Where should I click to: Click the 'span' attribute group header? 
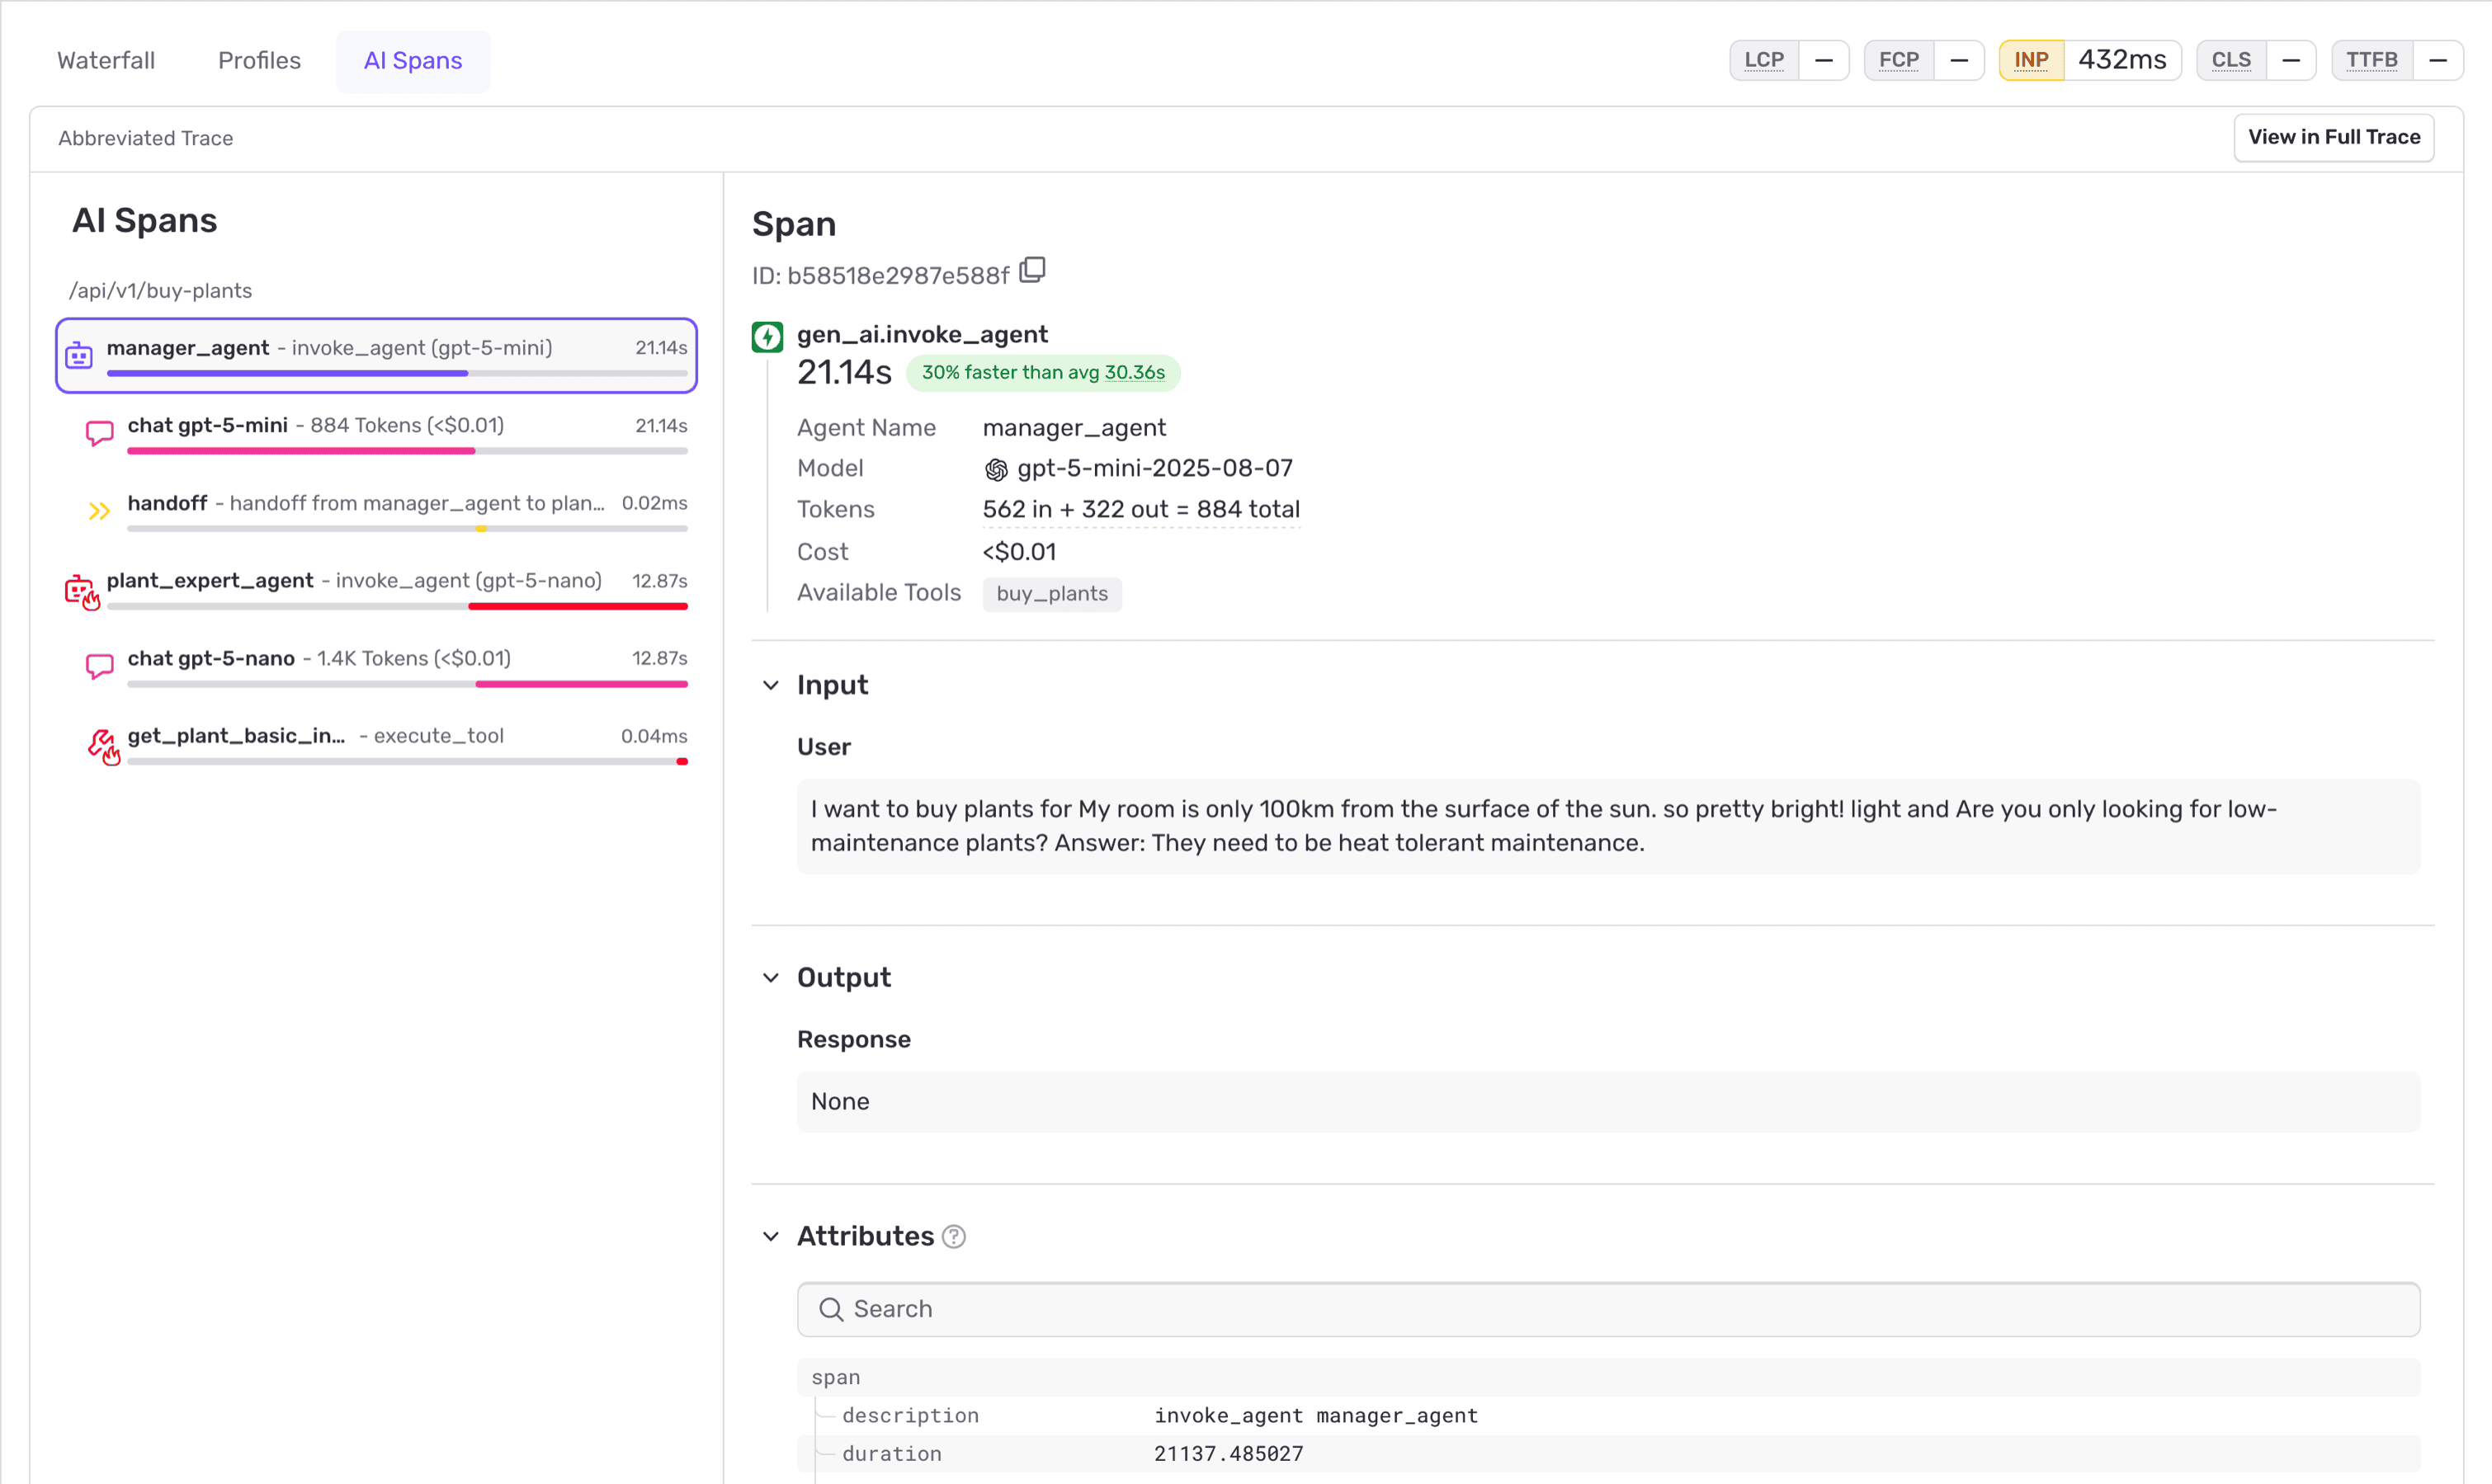pyautogui.click(x=1608, y=1377)
